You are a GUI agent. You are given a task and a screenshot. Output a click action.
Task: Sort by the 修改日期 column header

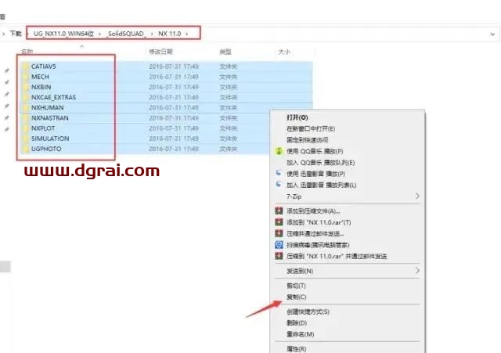(160, 52)
